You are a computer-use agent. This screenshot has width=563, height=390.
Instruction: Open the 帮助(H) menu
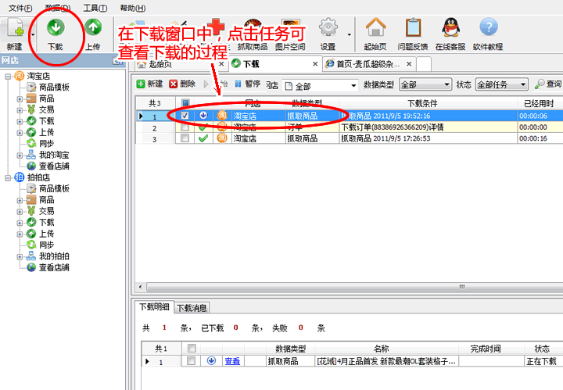coord(132,8)
